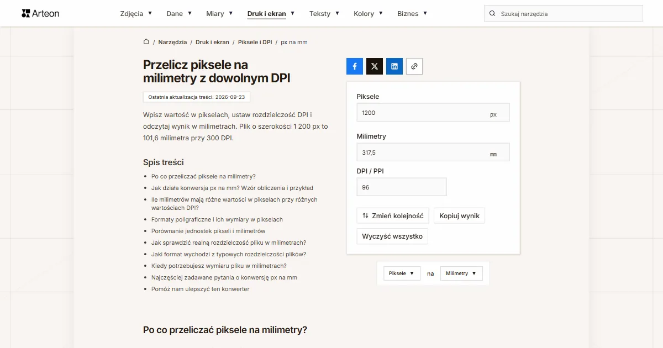Open the Piksele source unit dropdown

(402, 273)
